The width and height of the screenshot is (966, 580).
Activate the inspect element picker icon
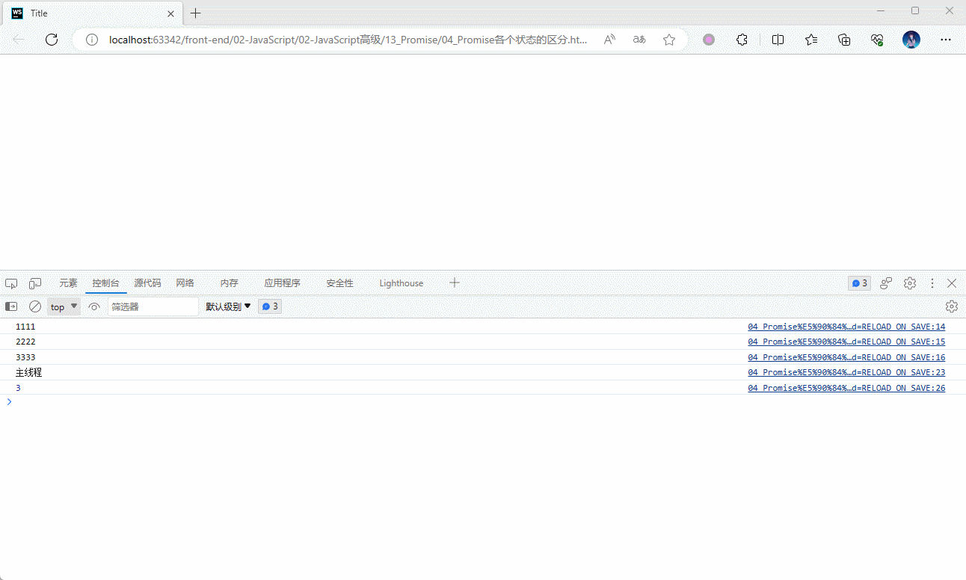tap(11, 283)
